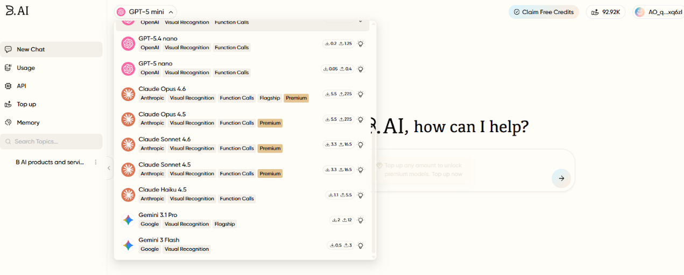The image size is (684, 275).
Task: Click the B.AI logo in top left
Action: point(17,11)
